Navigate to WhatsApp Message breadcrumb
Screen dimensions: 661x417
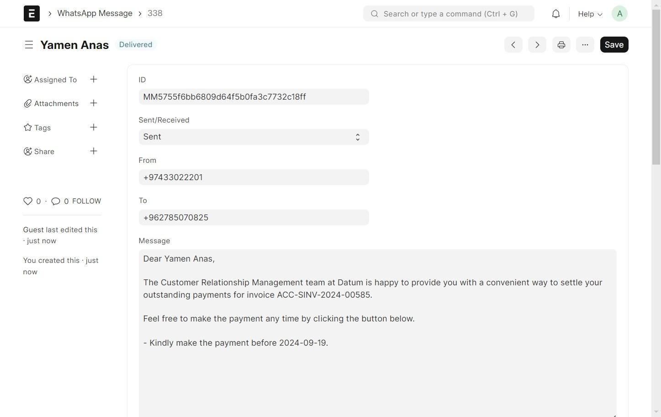(95, 13)
